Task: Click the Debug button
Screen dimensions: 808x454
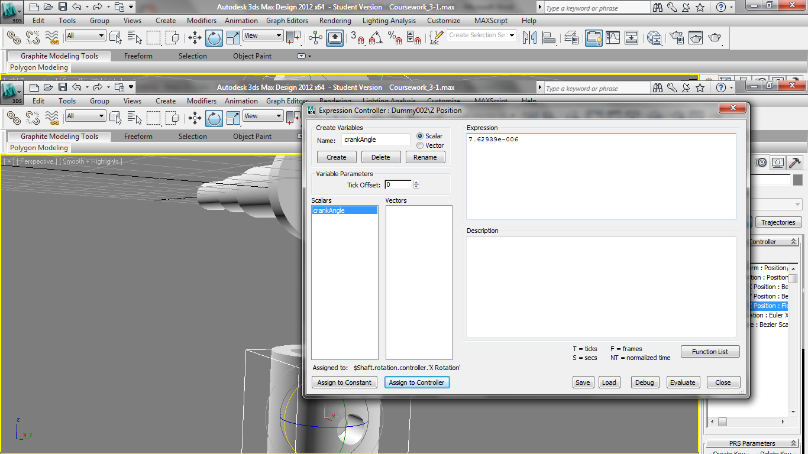Action: pos(644,382)
